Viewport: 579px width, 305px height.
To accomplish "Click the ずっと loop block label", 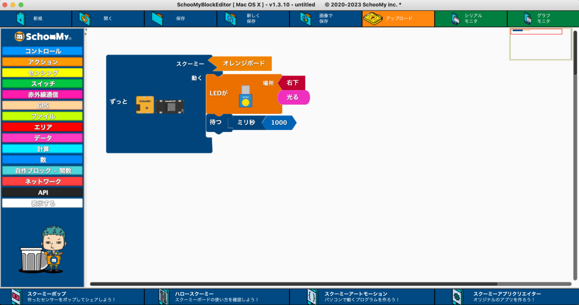I will 119,102.
